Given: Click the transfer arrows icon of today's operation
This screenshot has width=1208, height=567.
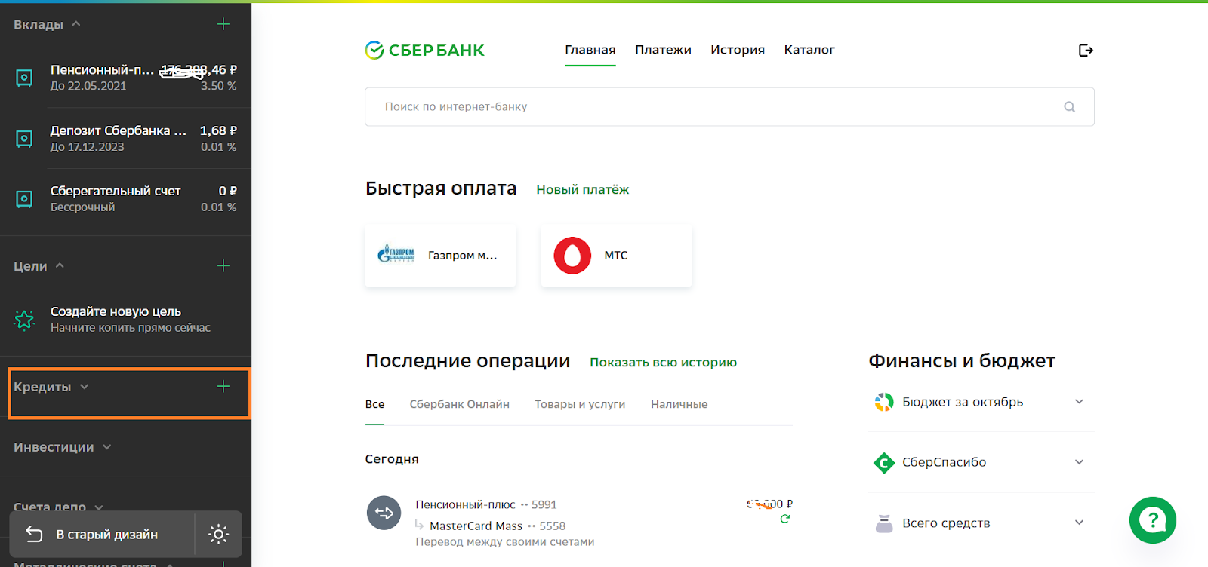Looking at the screenshot, I should point(384,513).
